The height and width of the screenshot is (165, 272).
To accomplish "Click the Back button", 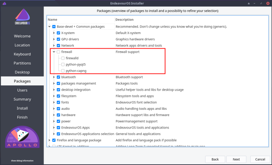I will coord(215,159).
